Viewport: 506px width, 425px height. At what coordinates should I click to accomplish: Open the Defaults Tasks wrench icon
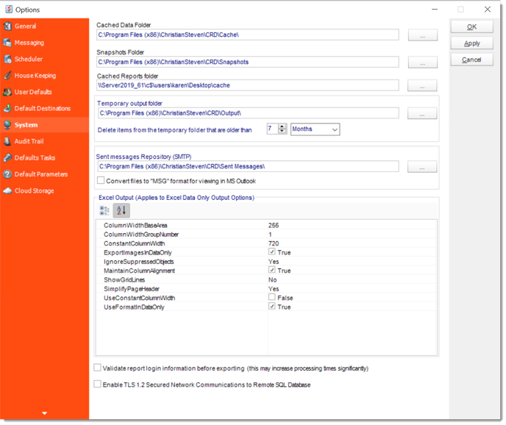pyautogui.click(x=7, y=157)
